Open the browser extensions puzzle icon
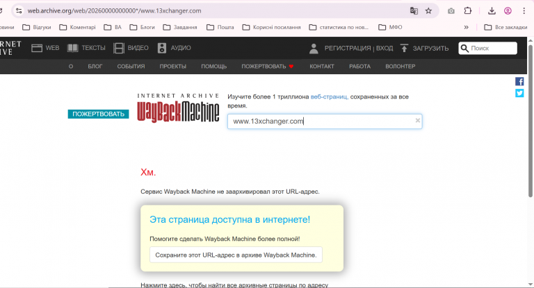Image resolution: width=534 pixels, height=288 pixels. [468, 11]
